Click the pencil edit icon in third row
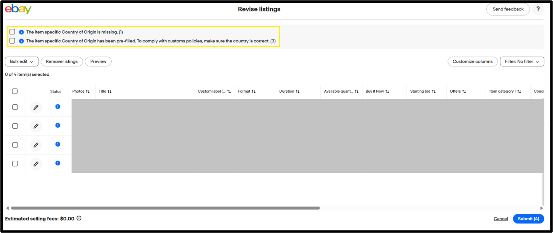Image resolution: width=553 pixels, height=233 pixels. [x=36, y=145]
